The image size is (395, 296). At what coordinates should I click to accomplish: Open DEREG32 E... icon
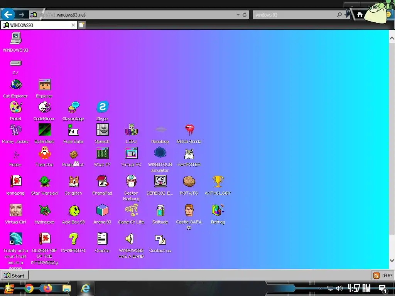click(160, 181)
